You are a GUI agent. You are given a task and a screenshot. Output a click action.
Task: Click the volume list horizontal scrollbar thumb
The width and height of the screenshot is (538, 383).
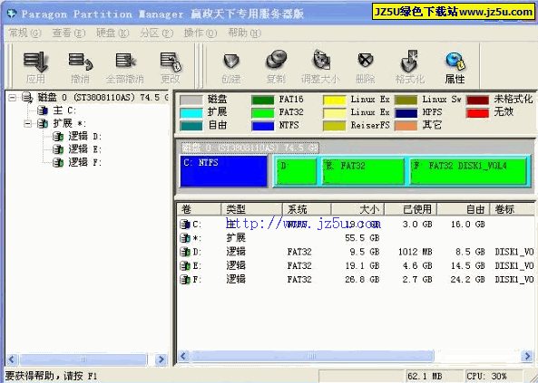click(x=311, y=356)
